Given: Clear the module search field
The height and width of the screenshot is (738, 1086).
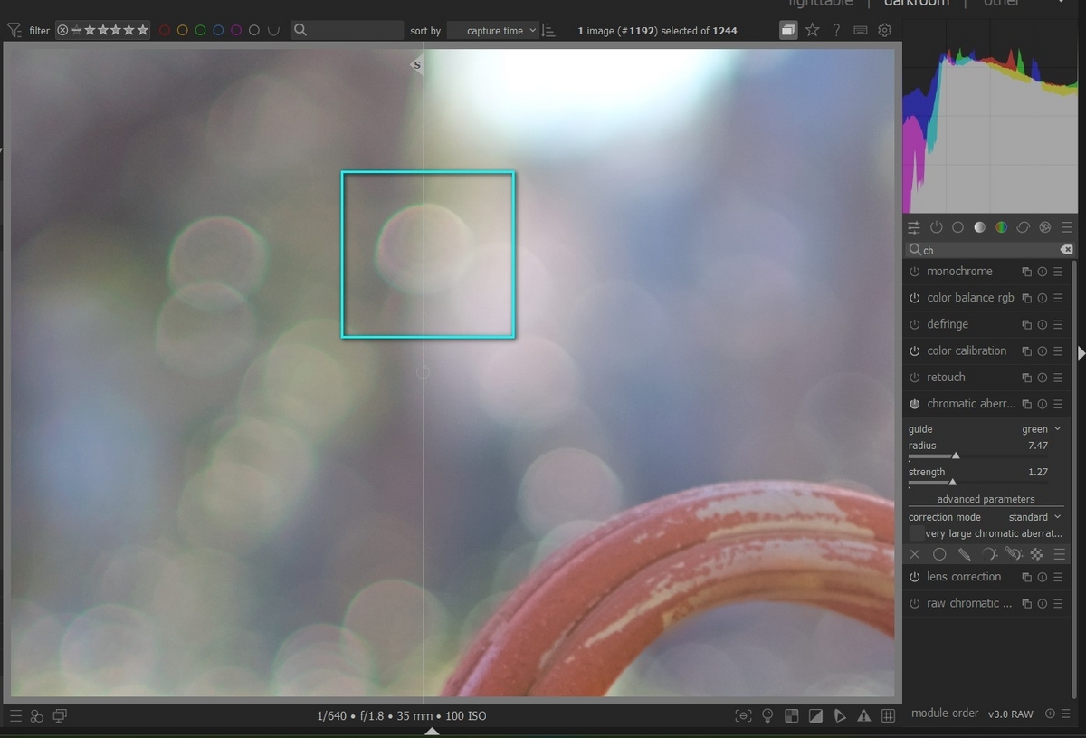Looking at the screenshot, I should coord(1066,250).
